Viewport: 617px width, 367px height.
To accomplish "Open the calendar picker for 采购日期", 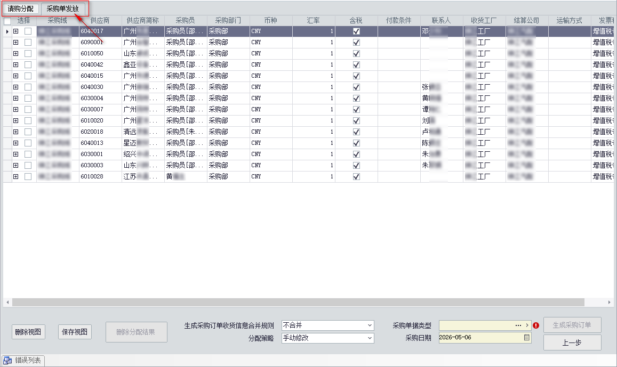I will [x=526, y=338].
